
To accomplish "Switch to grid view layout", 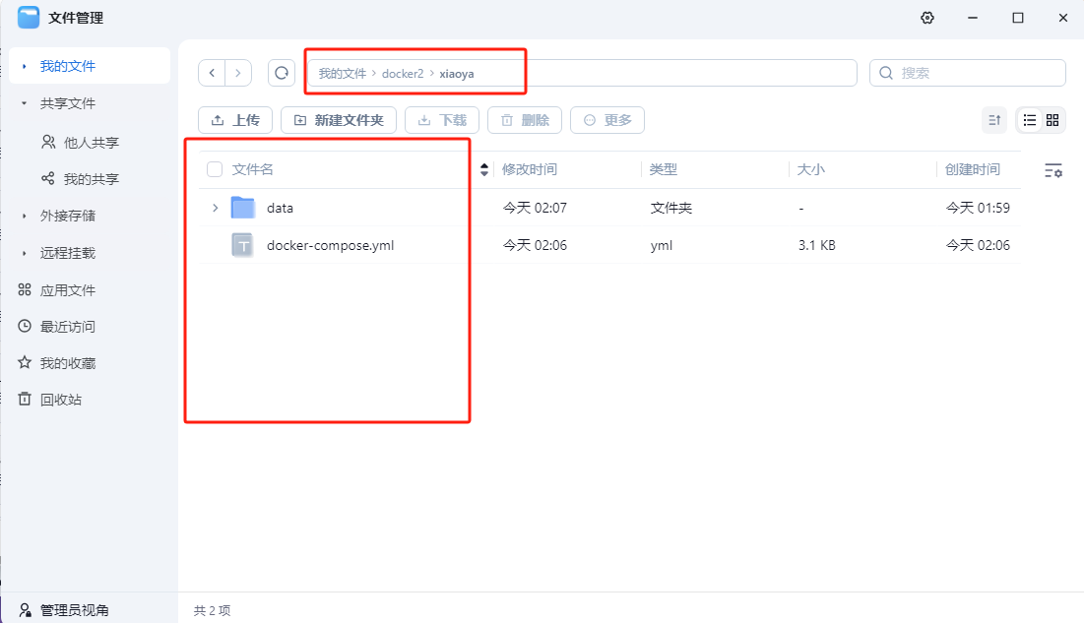I will coord(1052,120).
